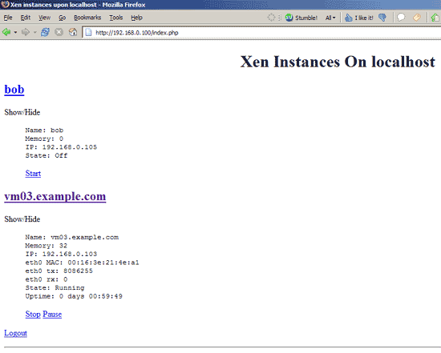Click the Xen Instances On localhost heading
This screenshot has height=353, width=441.
[338, 62]
